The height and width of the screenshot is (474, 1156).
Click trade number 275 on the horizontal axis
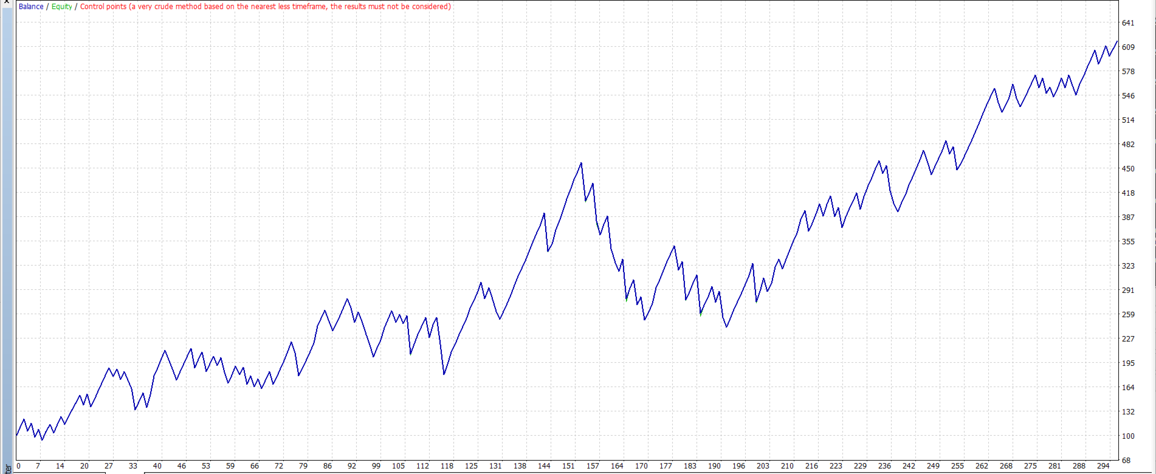tap(1030, 466)
